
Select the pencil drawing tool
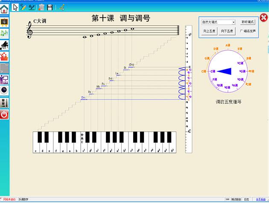point(23,7)
